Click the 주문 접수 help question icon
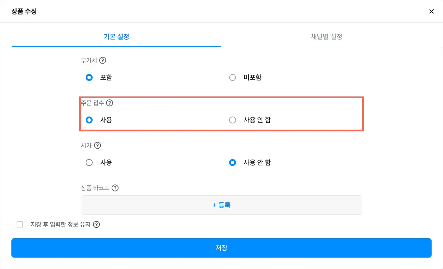Image resolution: width=443 pixels, height=269 pixels. pyautogui.click(x=110, y=103)
